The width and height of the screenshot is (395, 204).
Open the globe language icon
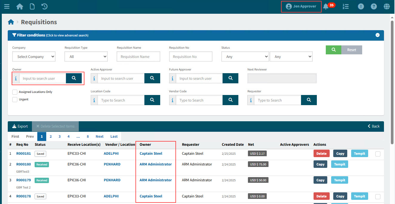(387, 6)
